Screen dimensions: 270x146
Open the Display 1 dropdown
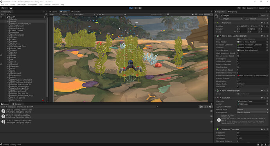pyautogui.click(x=67, y=14)
